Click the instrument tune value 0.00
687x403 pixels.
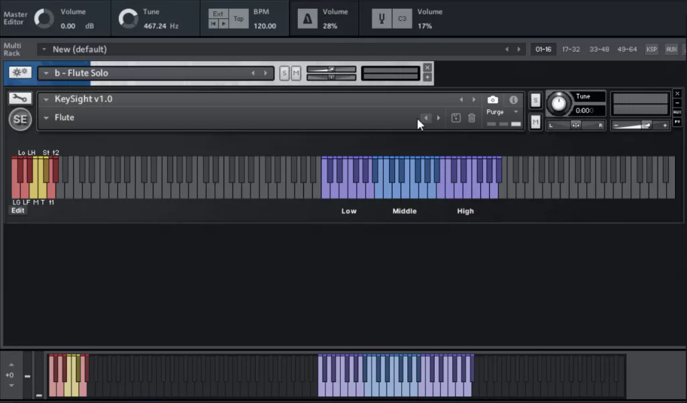pos(584,111)
